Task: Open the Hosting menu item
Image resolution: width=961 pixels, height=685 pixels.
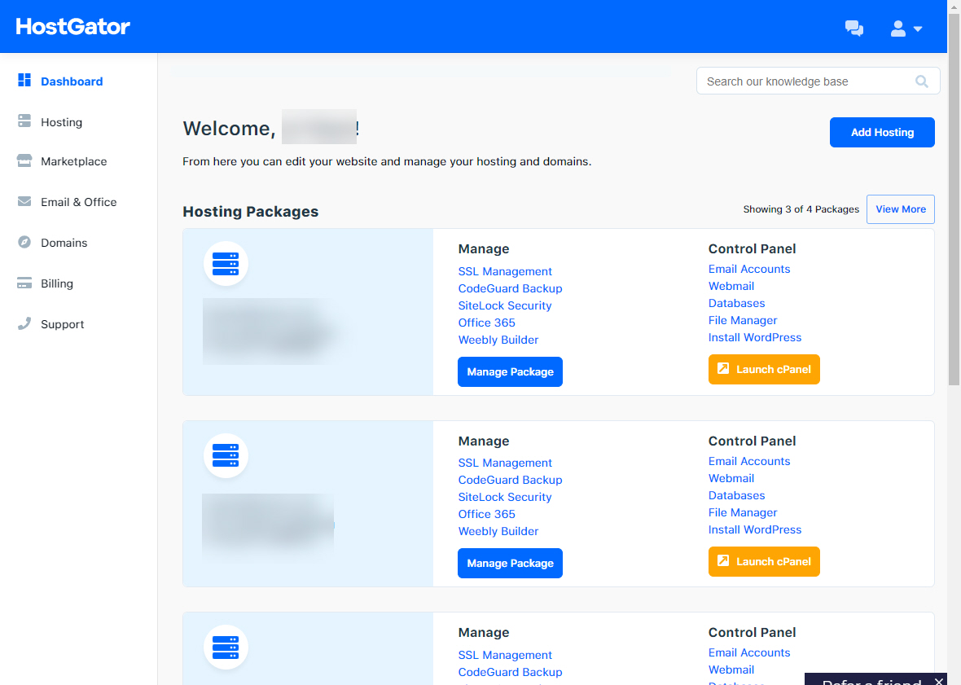Action: click(x=61, y=122)
